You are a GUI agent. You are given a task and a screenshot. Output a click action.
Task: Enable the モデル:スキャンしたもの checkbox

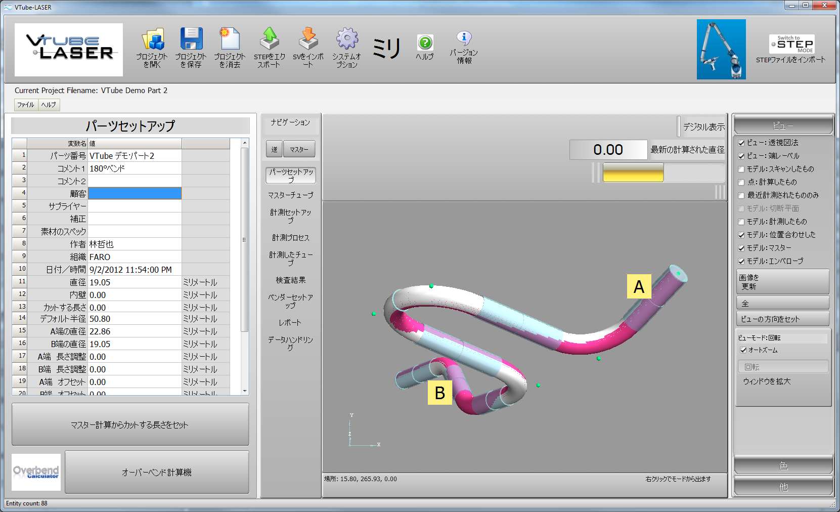point(741,169)
